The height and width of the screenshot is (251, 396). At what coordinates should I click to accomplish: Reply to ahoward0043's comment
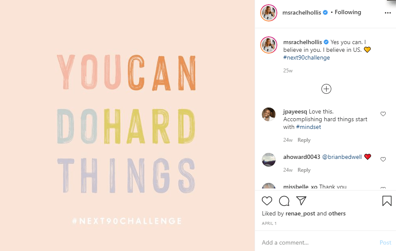(304, 170)
